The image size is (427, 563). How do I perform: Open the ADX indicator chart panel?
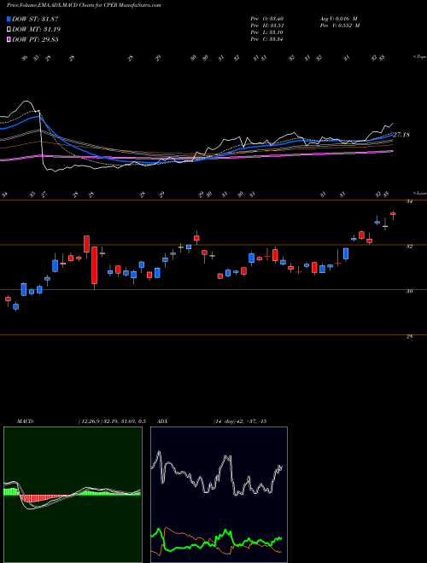pos(219,495)
